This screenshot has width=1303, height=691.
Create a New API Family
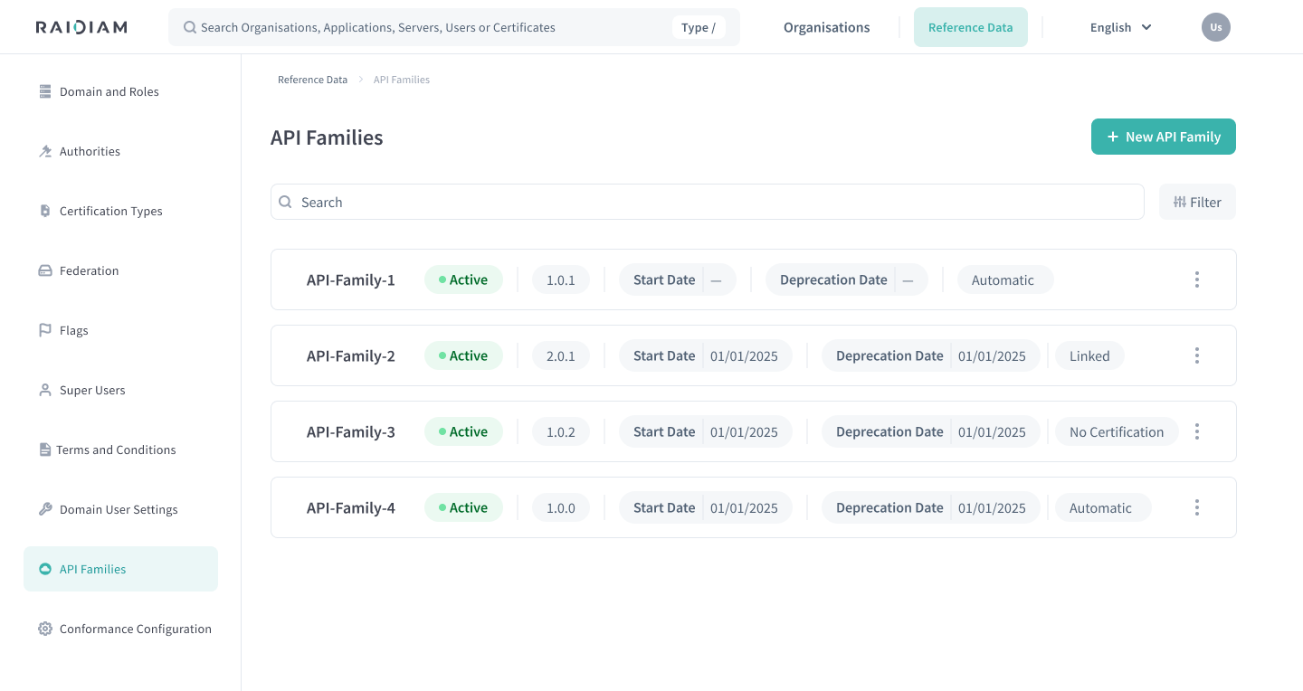point(1163,137)
